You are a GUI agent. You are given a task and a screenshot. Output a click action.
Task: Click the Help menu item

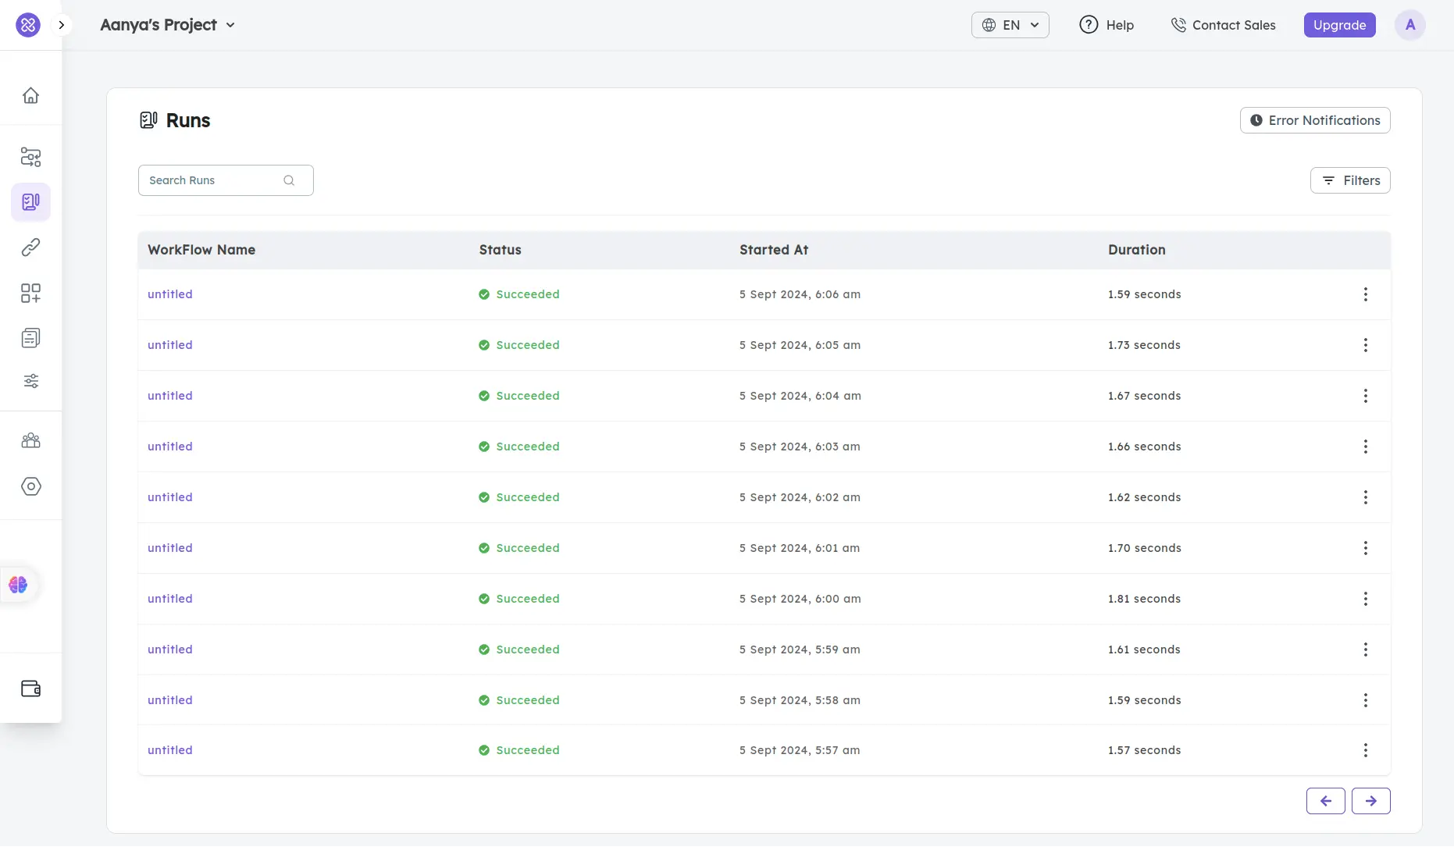[1107, 24]
